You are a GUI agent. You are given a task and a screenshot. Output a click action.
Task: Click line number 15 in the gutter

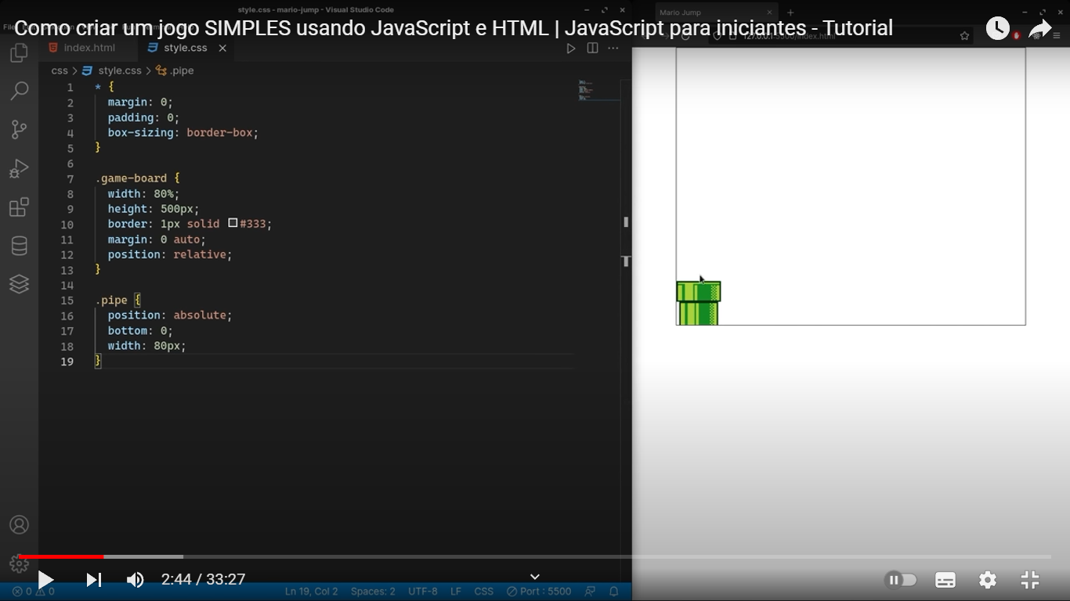67,300
